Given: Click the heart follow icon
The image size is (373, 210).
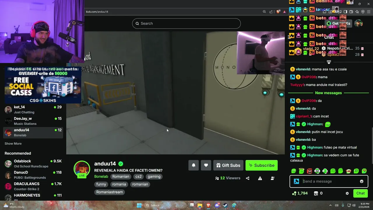Looking at the screenshot, I should (206, 165).
